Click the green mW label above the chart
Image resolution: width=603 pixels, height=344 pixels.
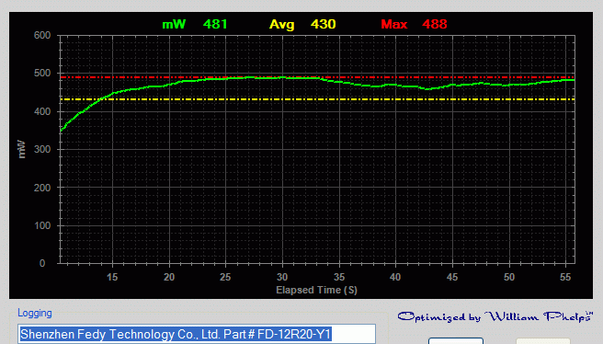(x=174, y=25)
